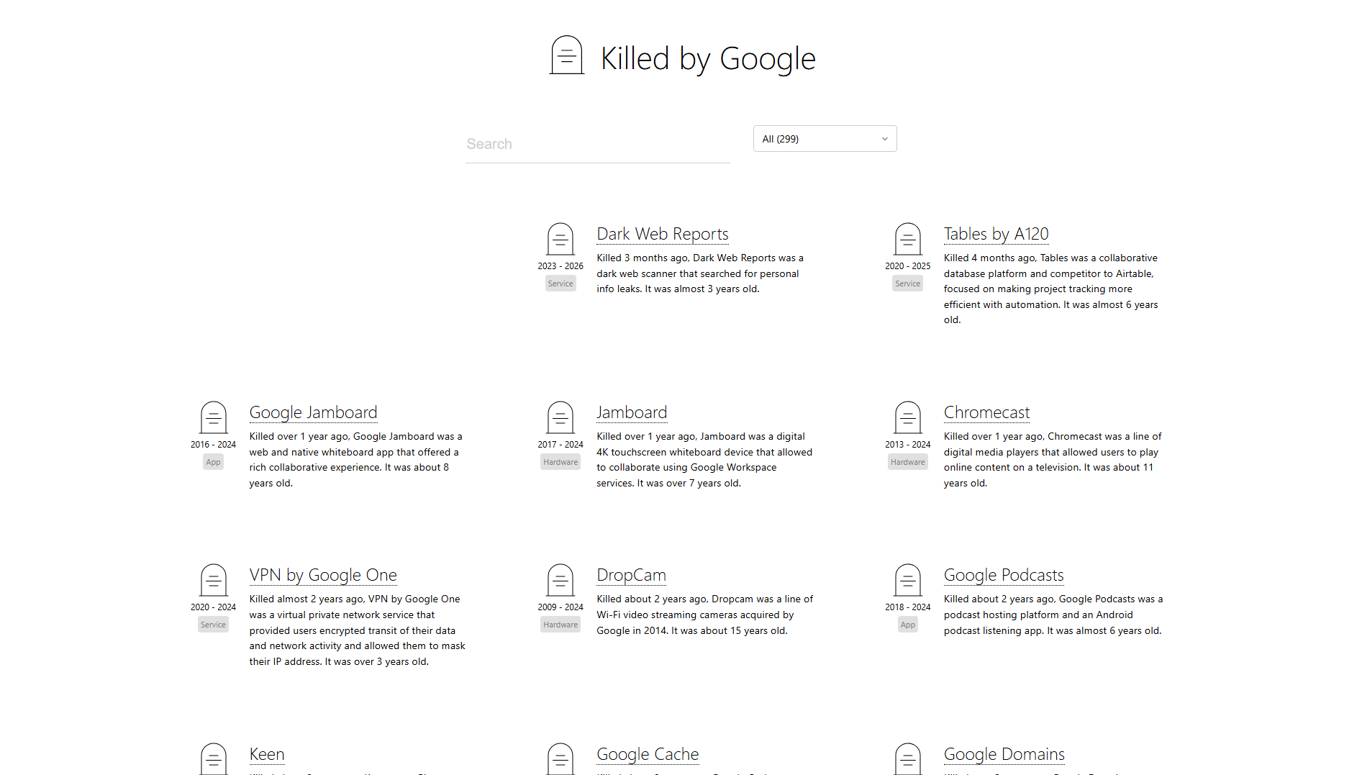
Task: Click the Google Jamboard description paragraph
Action: pyautogui.click(x=355, y=460)
